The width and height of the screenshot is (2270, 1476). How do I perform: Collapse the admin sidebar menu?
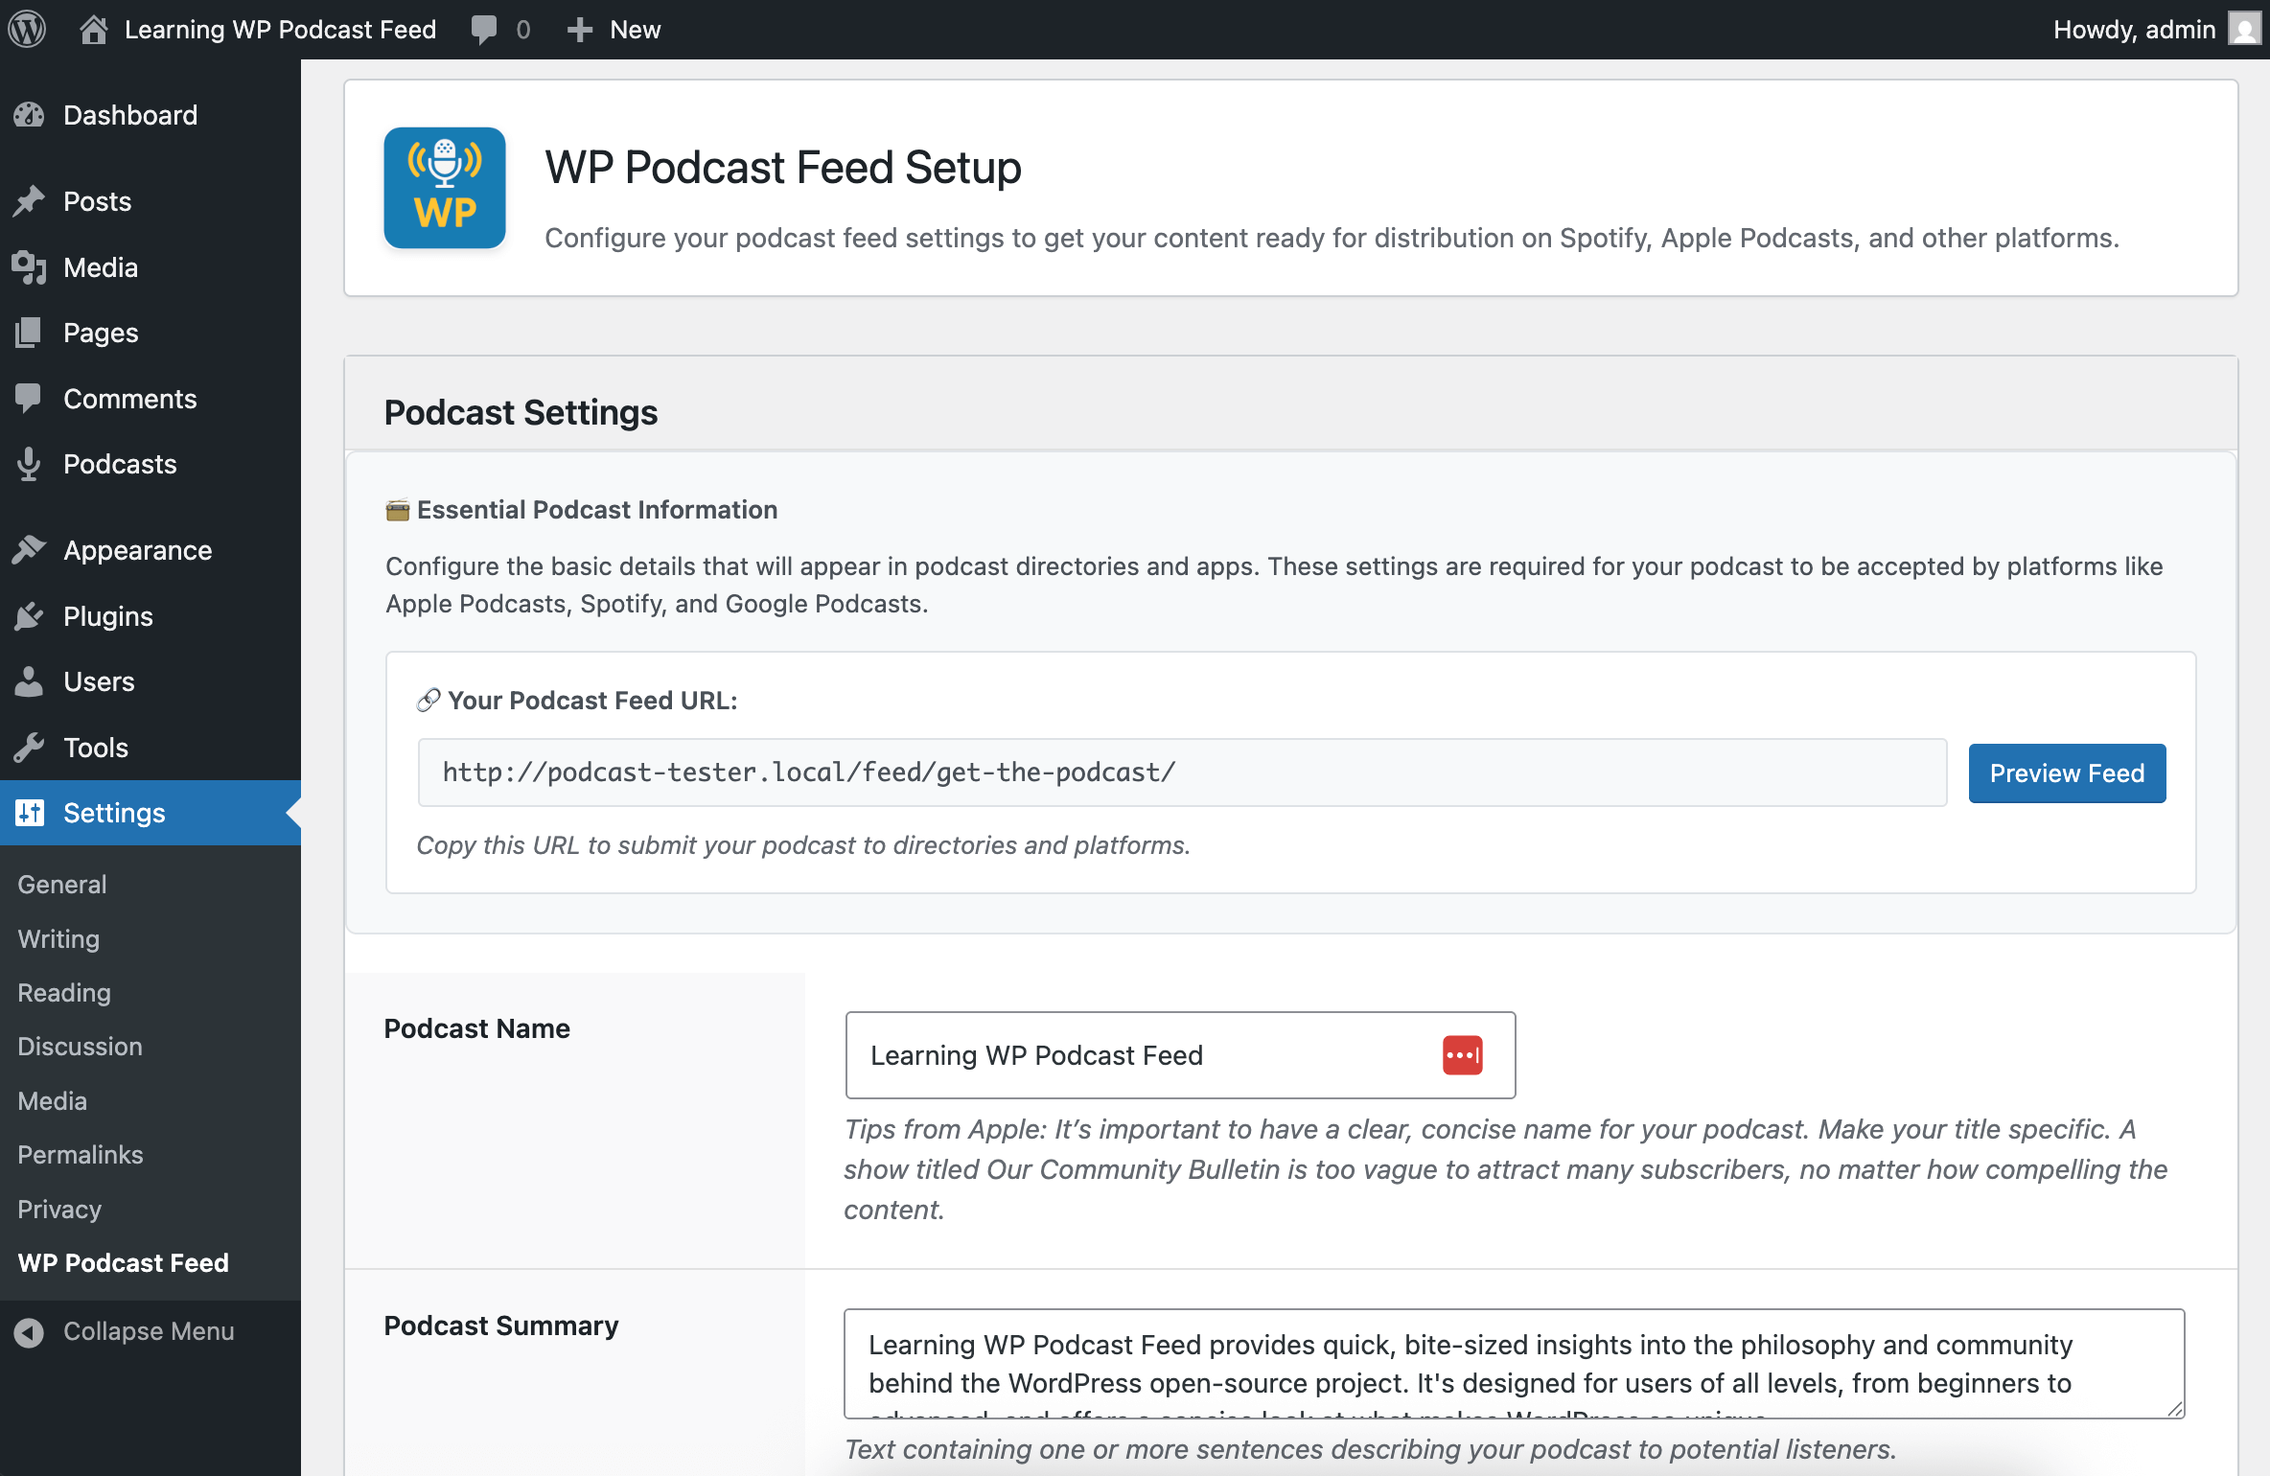[x=125, y=1330]
